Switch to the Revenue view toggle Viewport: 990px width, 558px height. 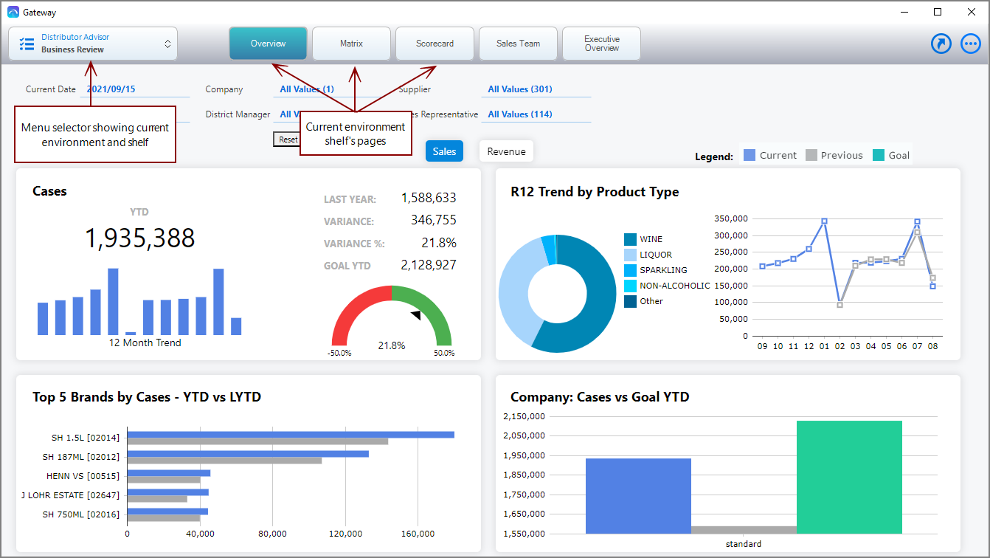click(x=506, y=151)
